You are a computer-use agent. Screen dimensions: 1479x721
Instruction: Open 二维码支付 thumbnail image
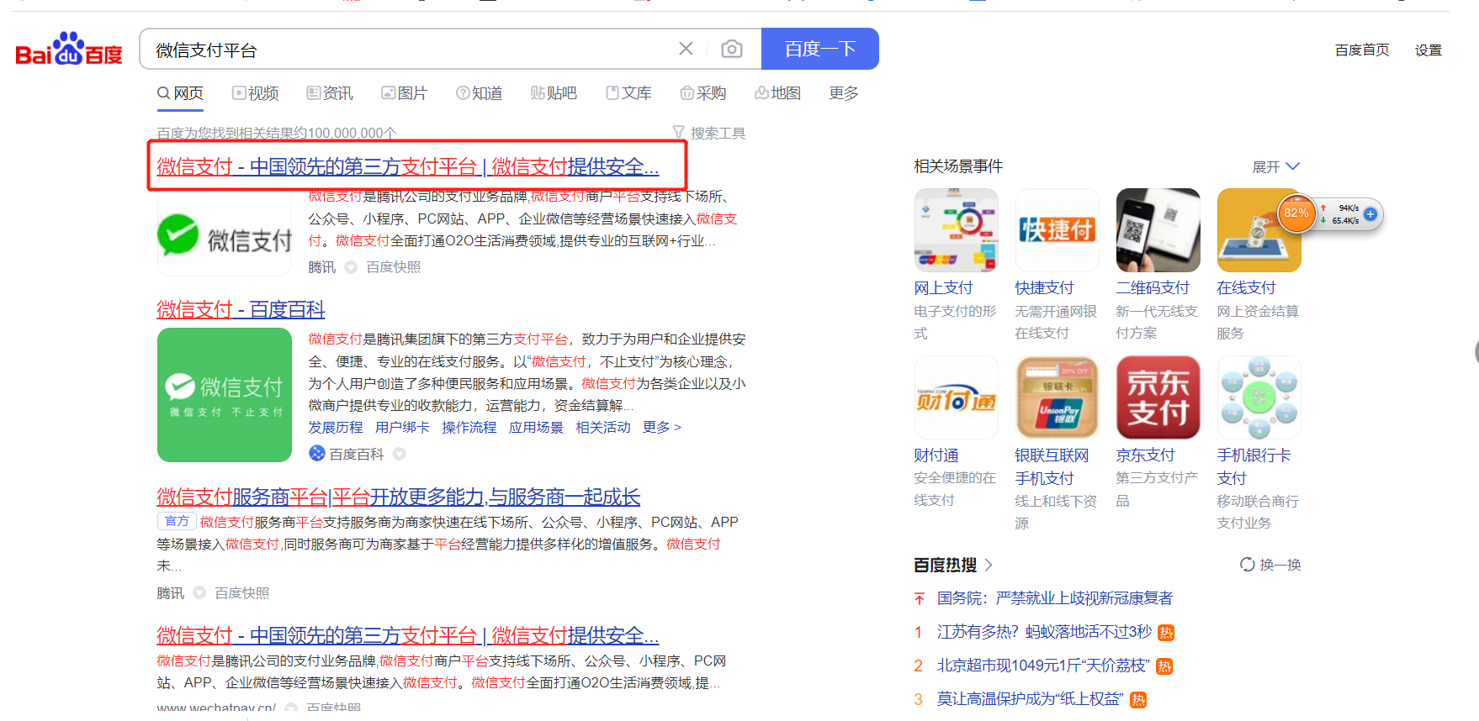click(1158, 230)
